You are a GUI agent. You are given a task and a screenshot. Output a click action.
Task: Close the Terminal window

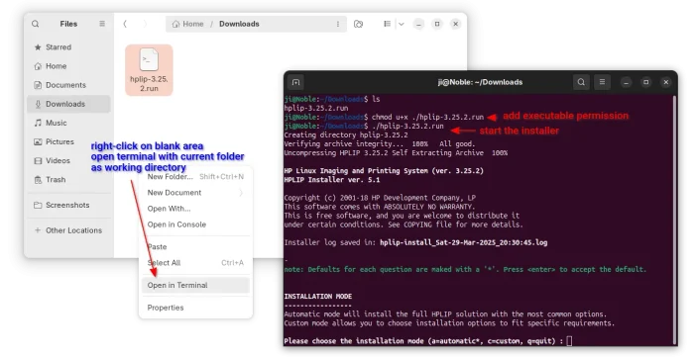tap(666, 82)
